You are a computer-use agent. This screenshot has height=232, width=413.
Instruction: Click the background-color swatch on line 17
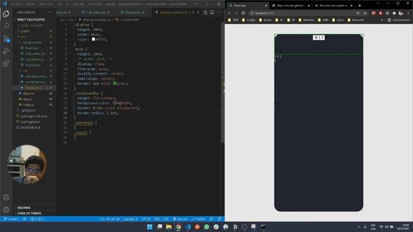point(115,103)
